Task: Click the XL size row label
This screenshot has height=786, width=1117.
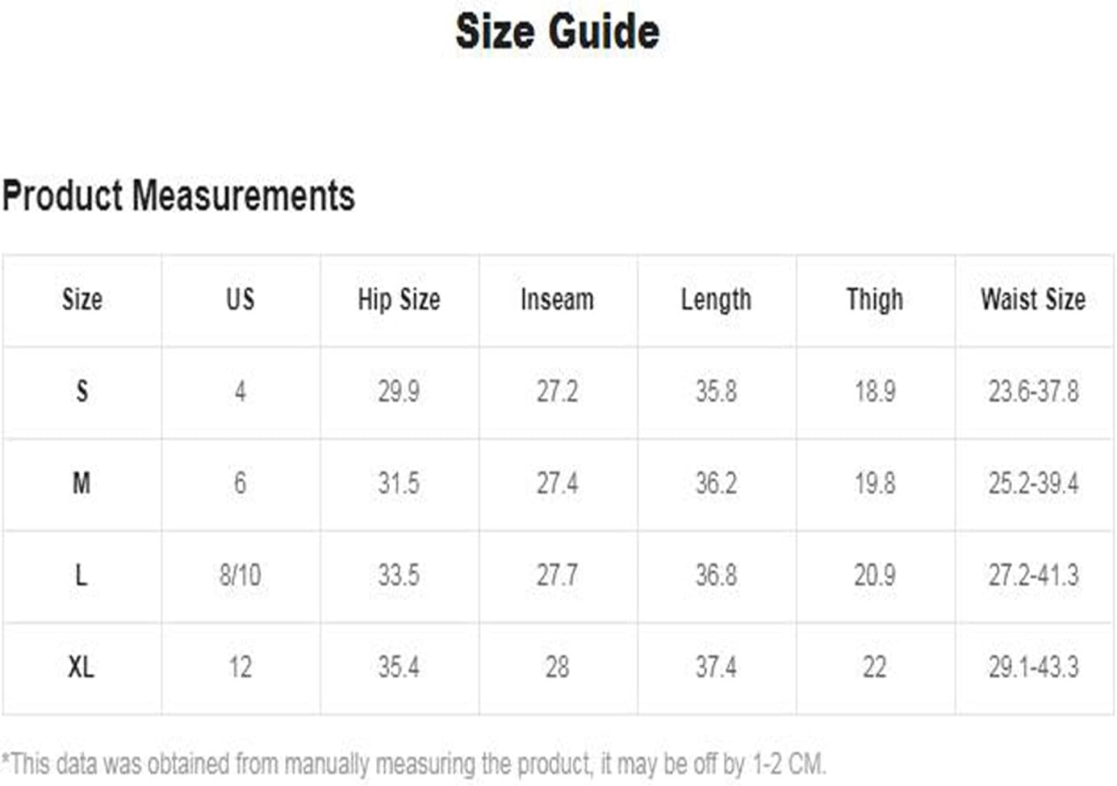Action: 82,667
